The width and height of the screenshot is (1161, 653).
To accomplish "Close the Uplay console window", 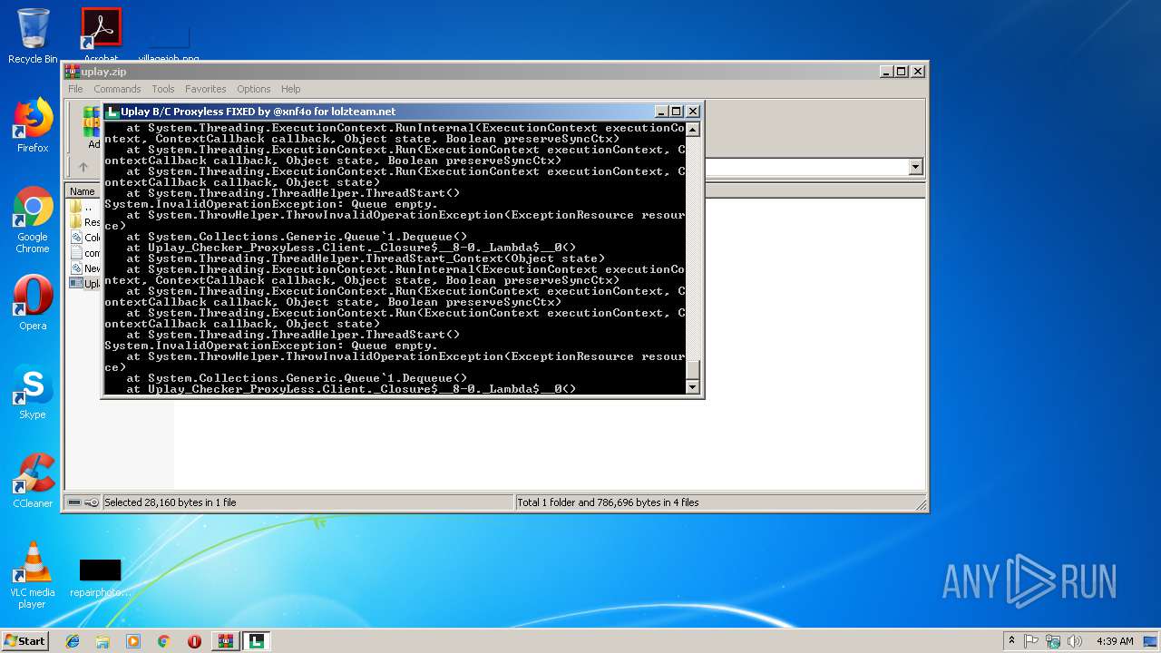I will click(x=693, y=112).
